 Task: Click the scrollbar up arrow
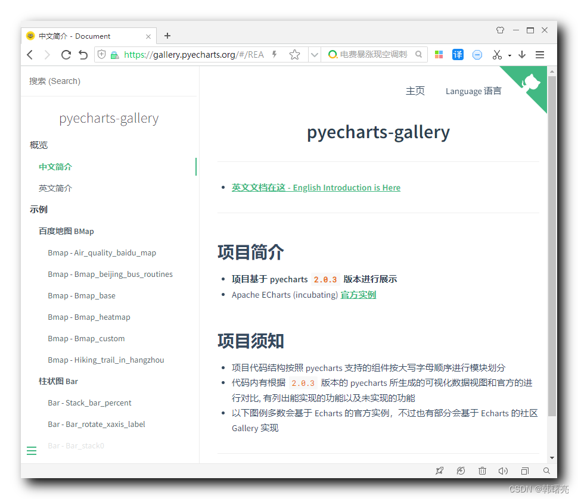coord(552,71)
